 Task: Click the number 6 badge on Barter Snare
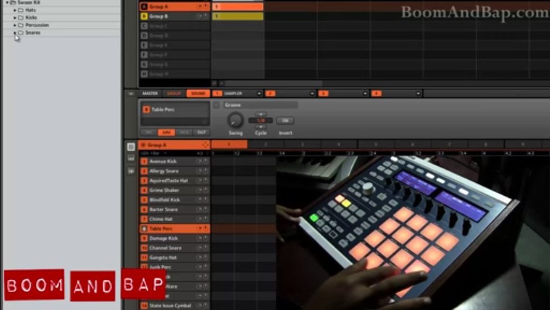coord(144,210)
